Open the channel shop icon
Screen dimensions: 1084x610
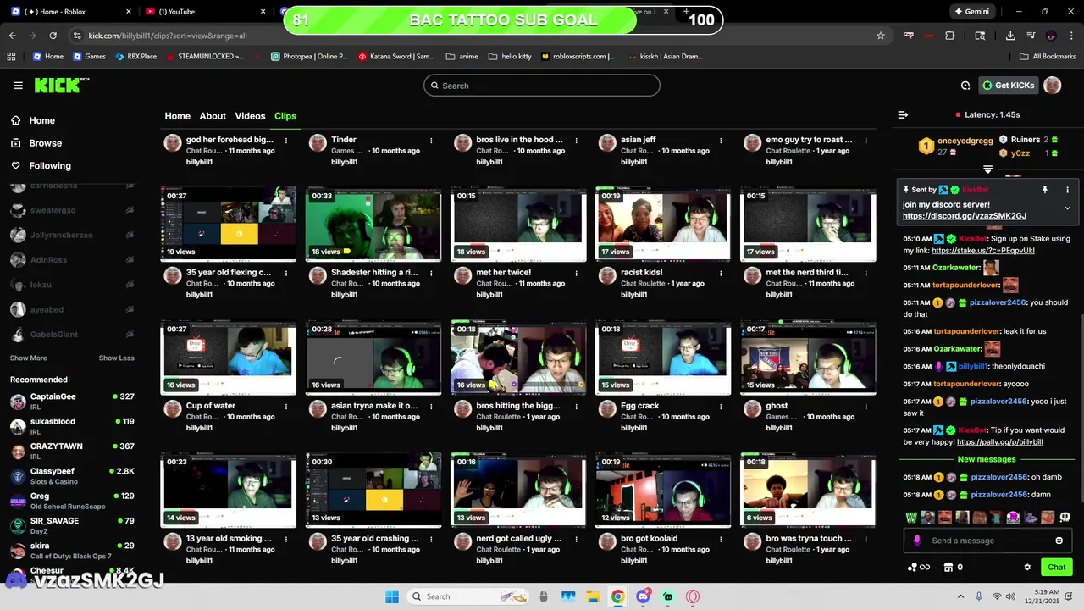click(948, 567)
